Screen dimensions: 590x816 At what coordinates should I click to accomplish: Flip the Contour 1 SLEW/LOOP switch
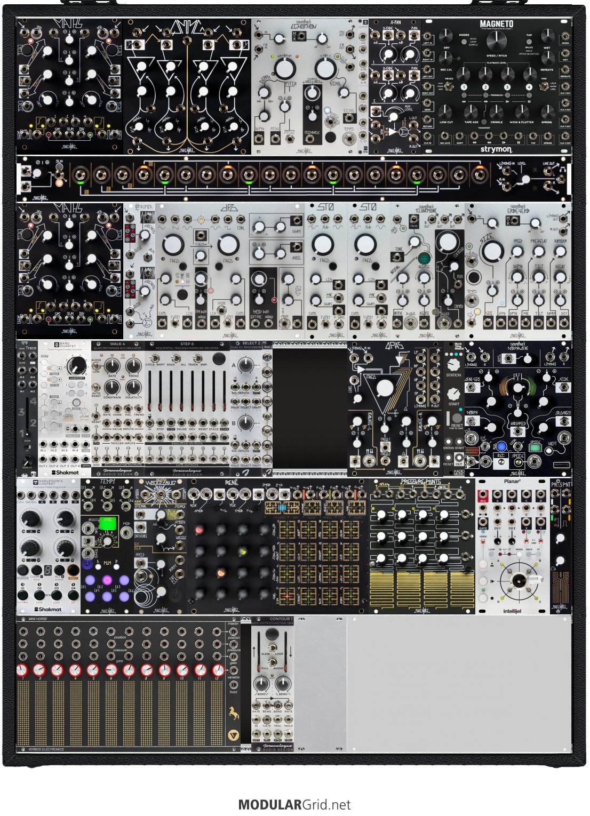[x=272, y=647]
